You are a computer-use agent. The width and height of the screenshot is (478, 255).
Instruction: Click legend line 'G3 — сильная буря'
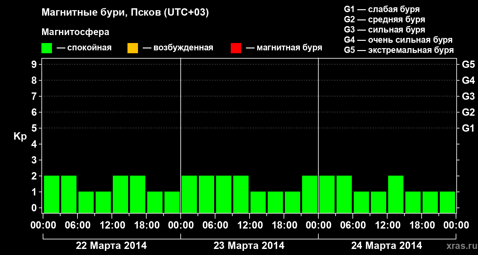[x=384, y=30]
